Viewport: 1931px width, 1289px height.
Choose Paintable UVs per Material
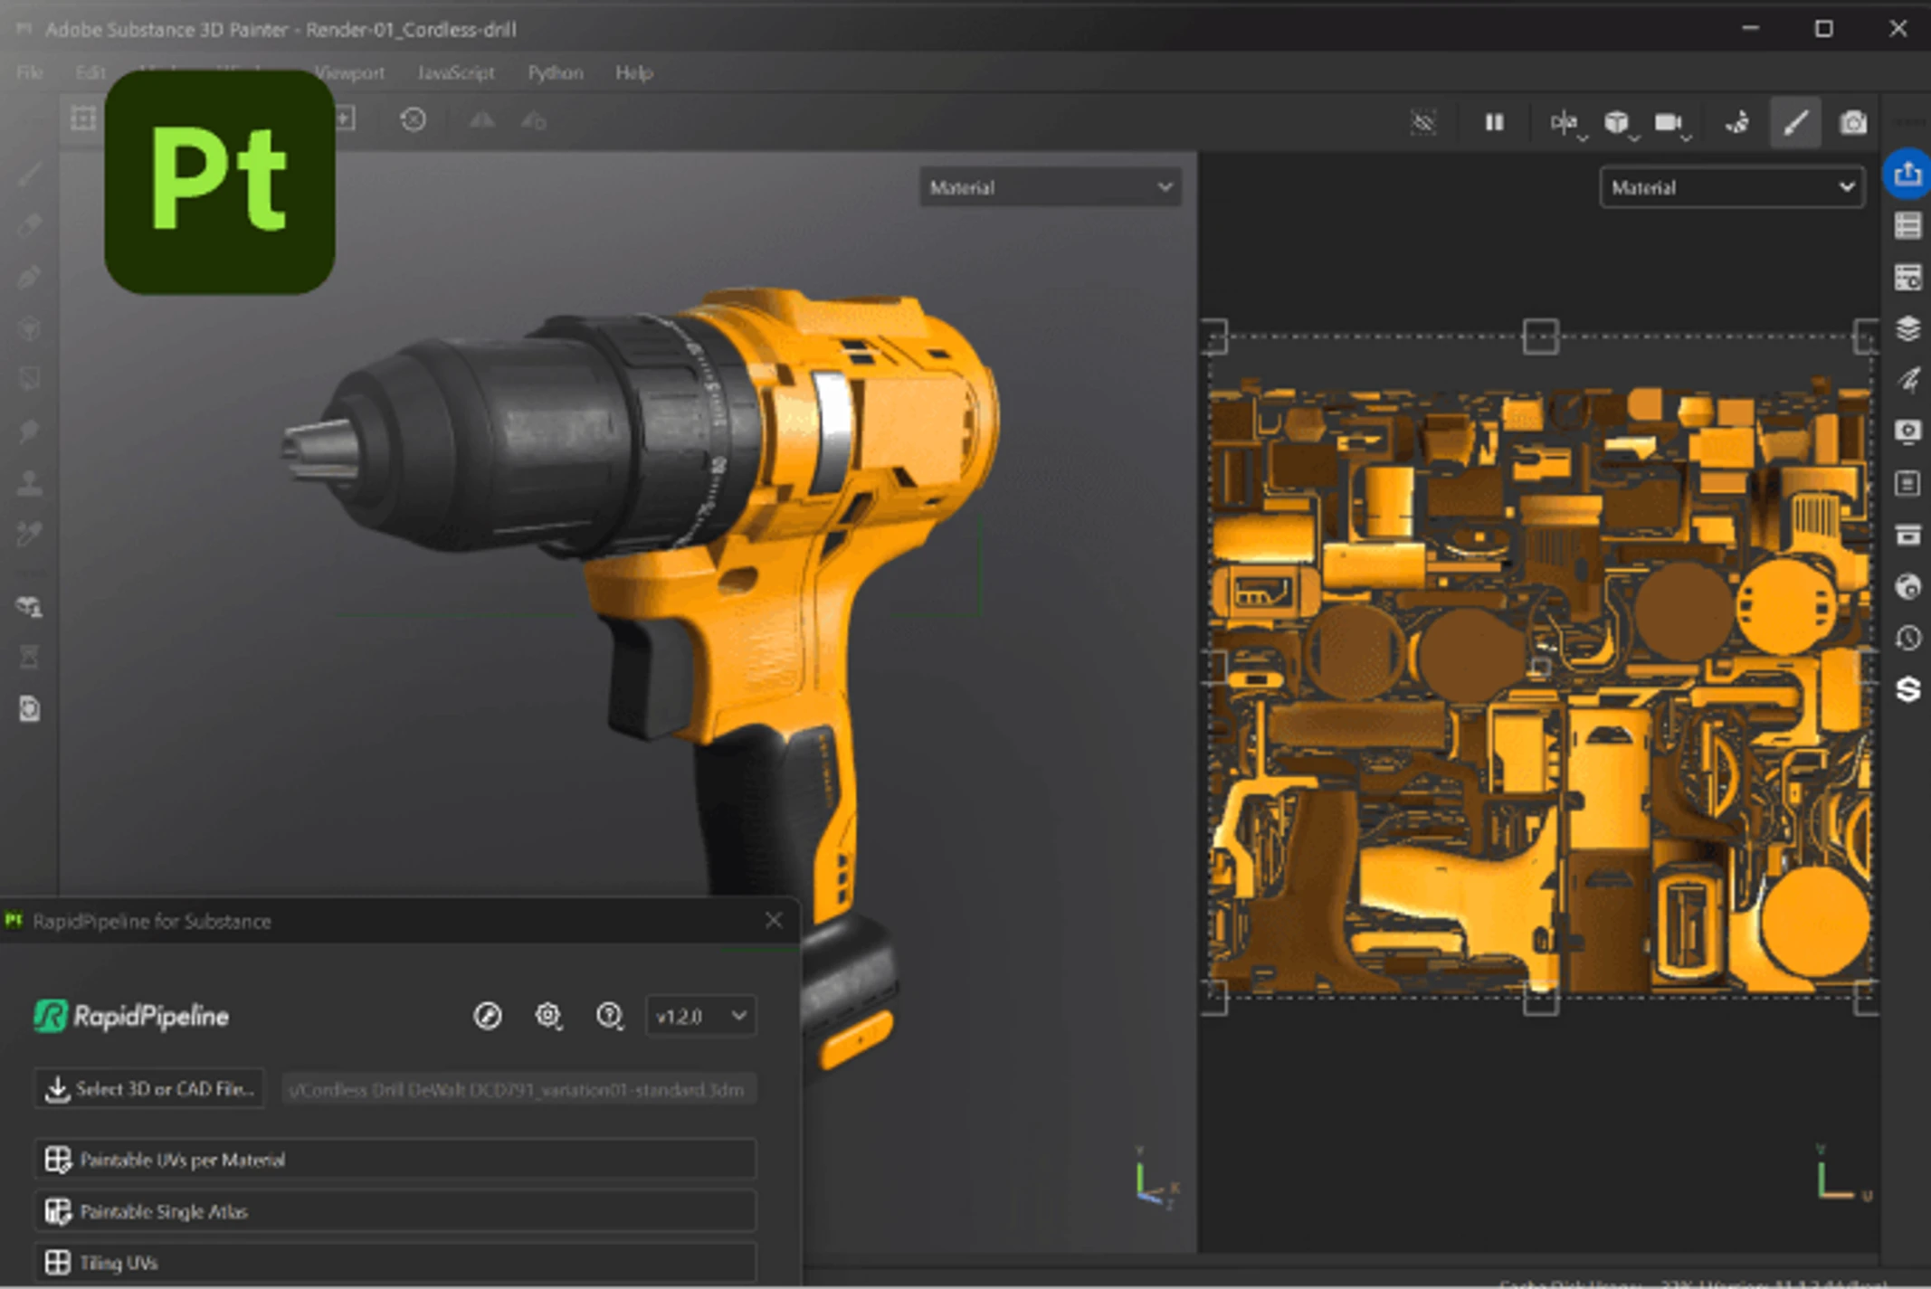(395, 1160)
